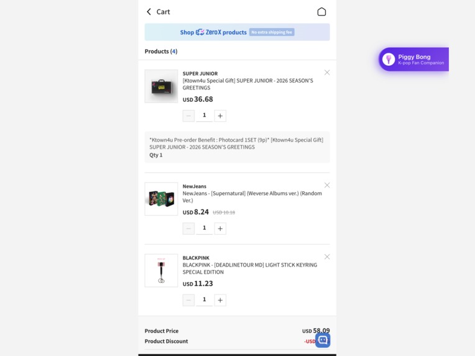The height and width of the screenshot is (356, 475).
Task: Open the BLACKPINK keyring thumbnail
Action: (161, 270)
